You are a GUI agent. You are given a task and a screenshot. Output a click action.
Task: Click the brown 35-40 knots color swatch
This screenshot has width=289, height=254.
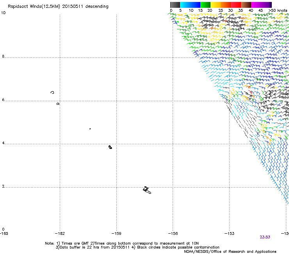246,5
